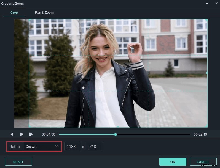Play the video preview

(22, 134)
